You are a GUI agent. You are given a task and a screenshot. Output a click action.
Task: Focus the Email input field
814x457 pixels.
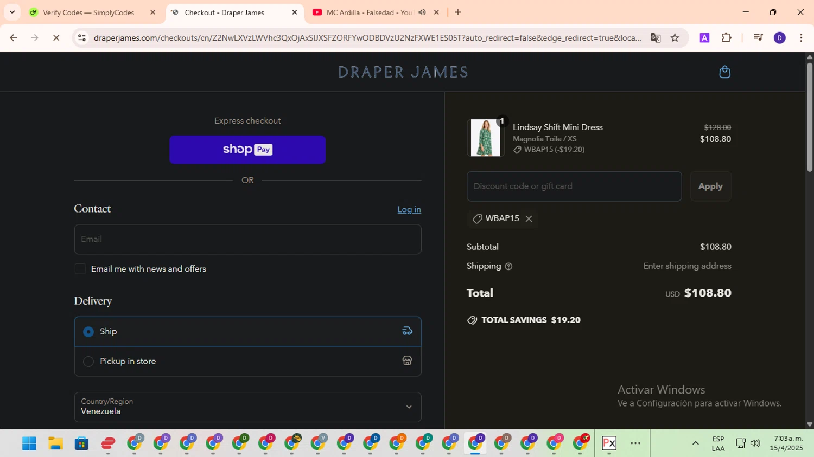[x=247, y=239]
